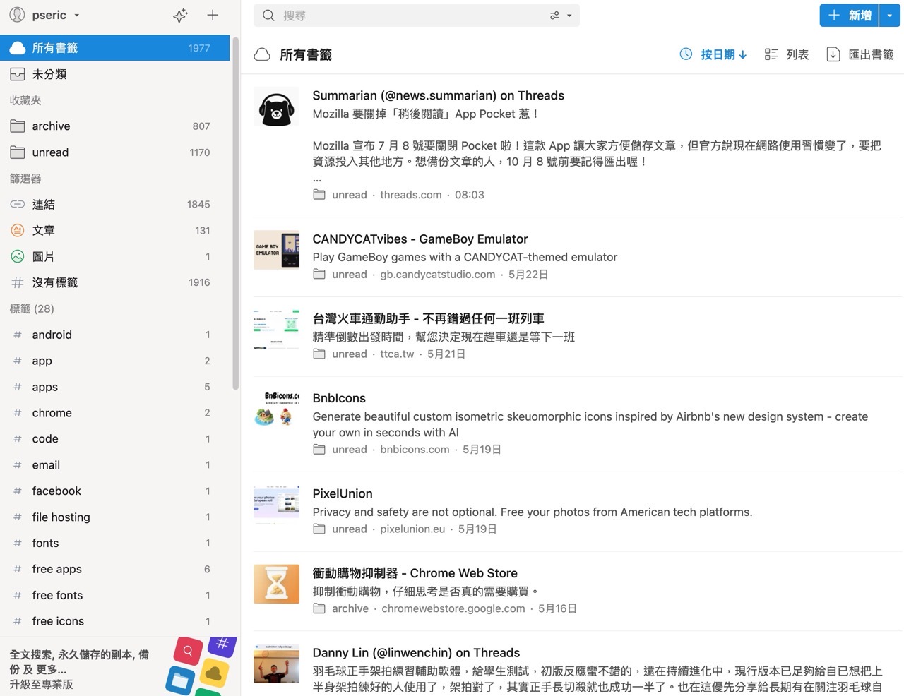
Task: Select the facebook tag
Action: coord(115,491)
